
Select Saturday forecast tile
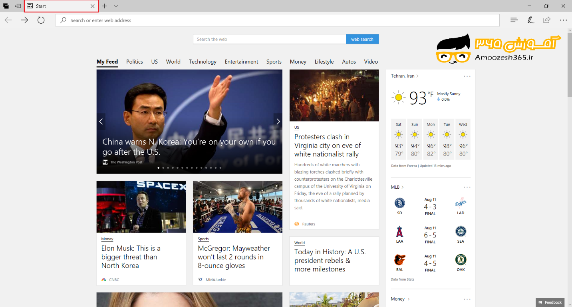[x=399, y=139]
